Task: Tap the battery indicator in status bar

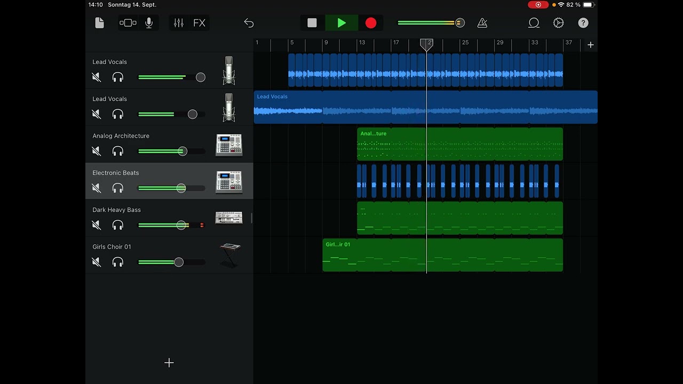Action: (587, 5)
